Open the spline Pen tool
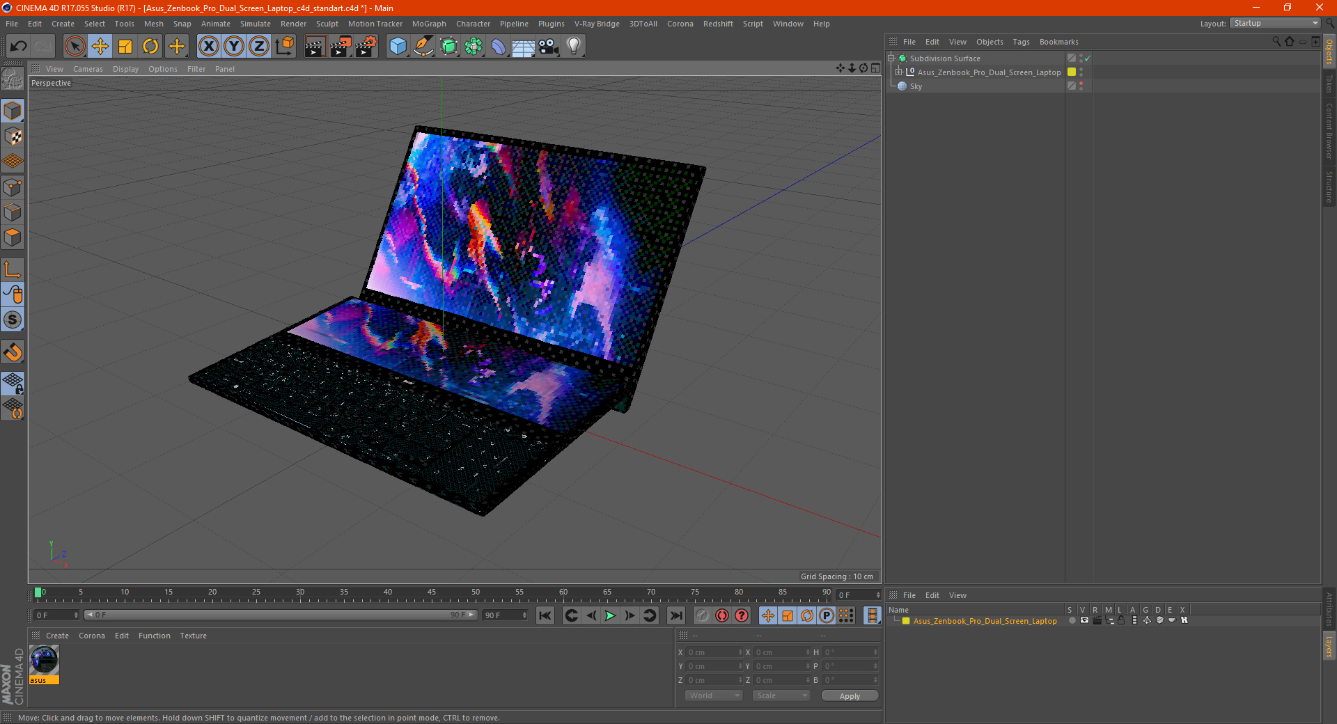1337x724 pixels. click(423, 47)
